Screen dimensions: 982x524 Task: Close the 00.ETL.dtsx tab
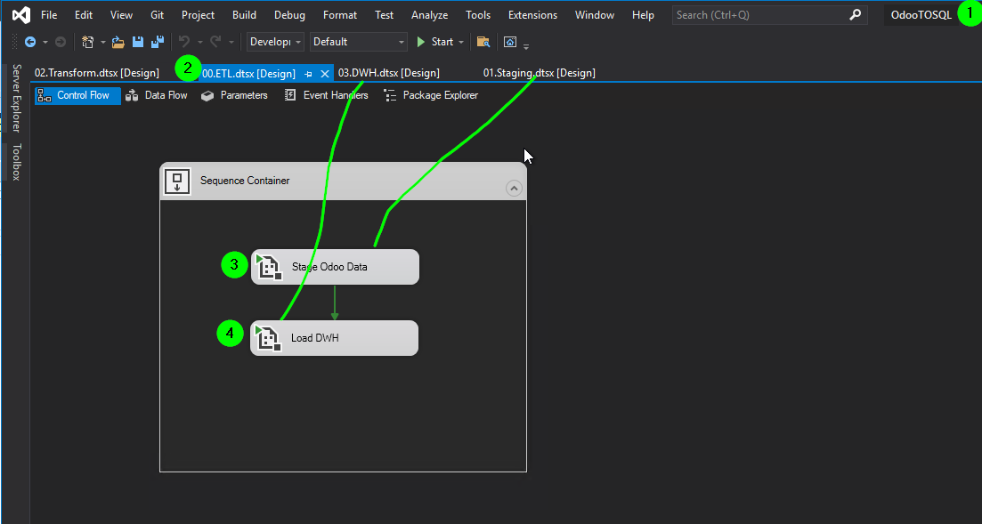click(x=324, y=74)
